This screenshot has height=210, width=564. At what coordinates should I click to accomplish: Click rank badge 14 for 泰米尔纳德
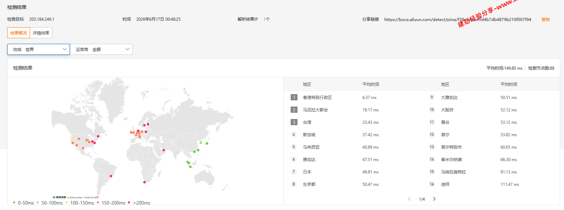[432, 159]
